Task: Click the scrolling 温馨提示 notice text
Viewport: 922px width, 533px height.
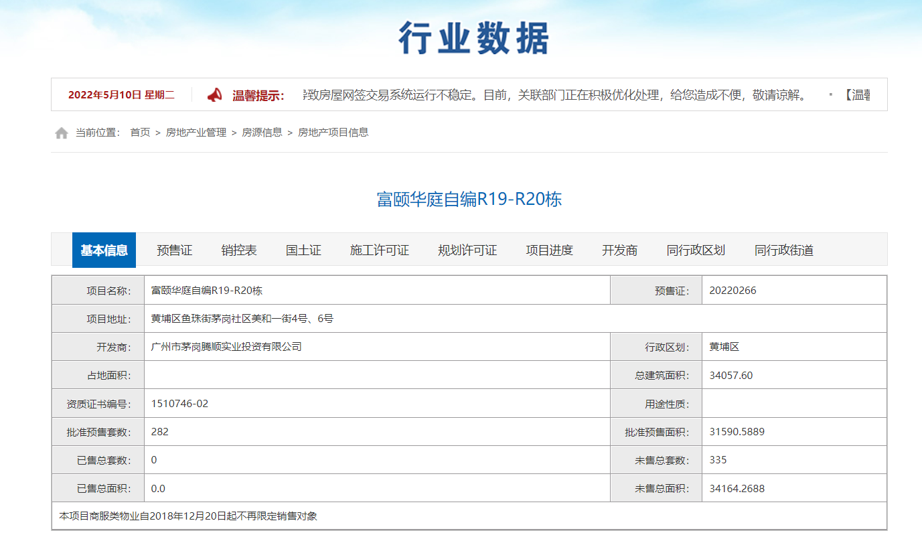Action: [x=556, y=95]
